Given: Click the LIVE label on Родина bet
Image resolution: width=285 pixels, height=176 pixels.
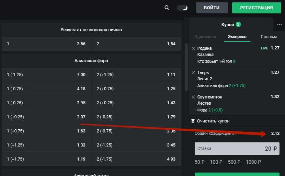Looking at the screenshot, I should pyautogui.click(x=264, y=48).
